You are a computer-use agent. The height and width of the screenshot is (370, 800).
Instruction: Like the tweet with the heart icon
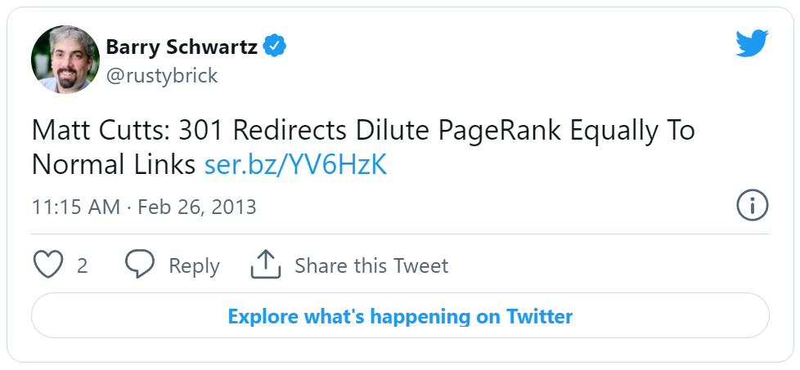pos(48,265)
